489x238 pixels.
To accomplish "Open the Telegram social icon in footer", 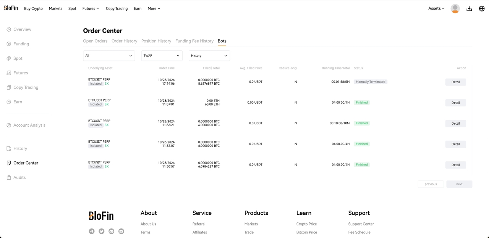I will coord(92,231).
